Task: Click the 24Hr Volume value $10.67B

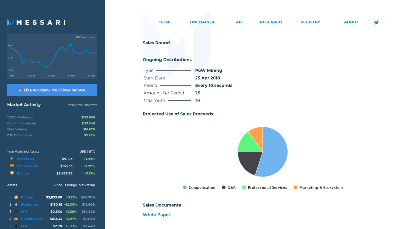Action: click(x=89, y=129)
